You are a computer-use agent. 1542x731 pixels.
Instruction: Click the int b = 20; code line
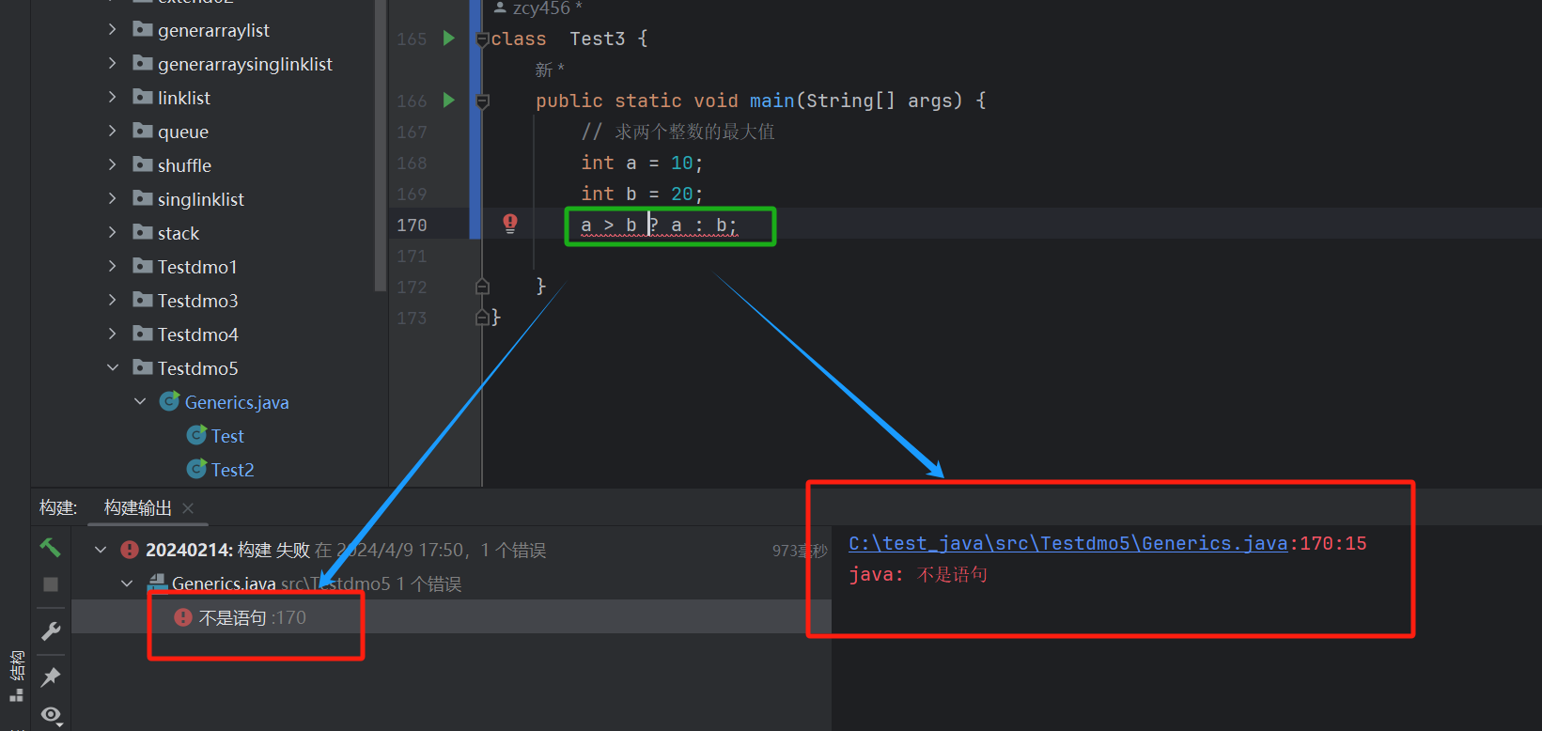click(642, 194)
